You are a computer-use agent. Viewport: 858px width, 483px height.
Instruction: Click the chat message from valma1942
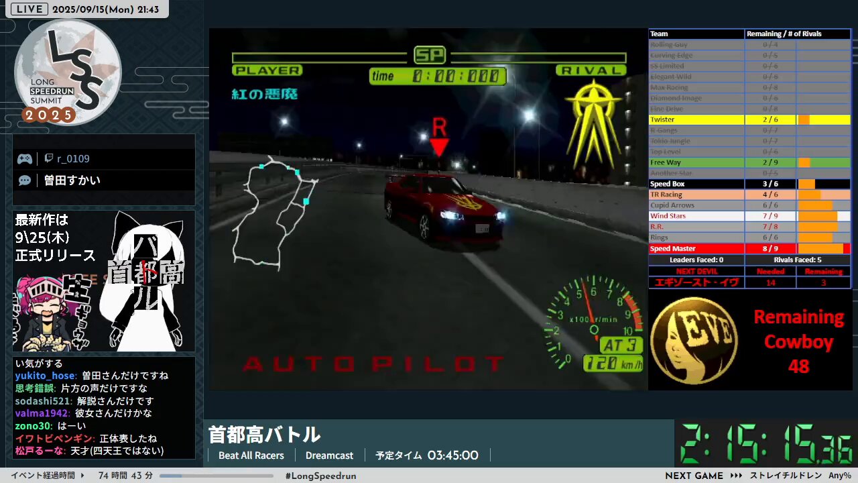coord(84,413)
